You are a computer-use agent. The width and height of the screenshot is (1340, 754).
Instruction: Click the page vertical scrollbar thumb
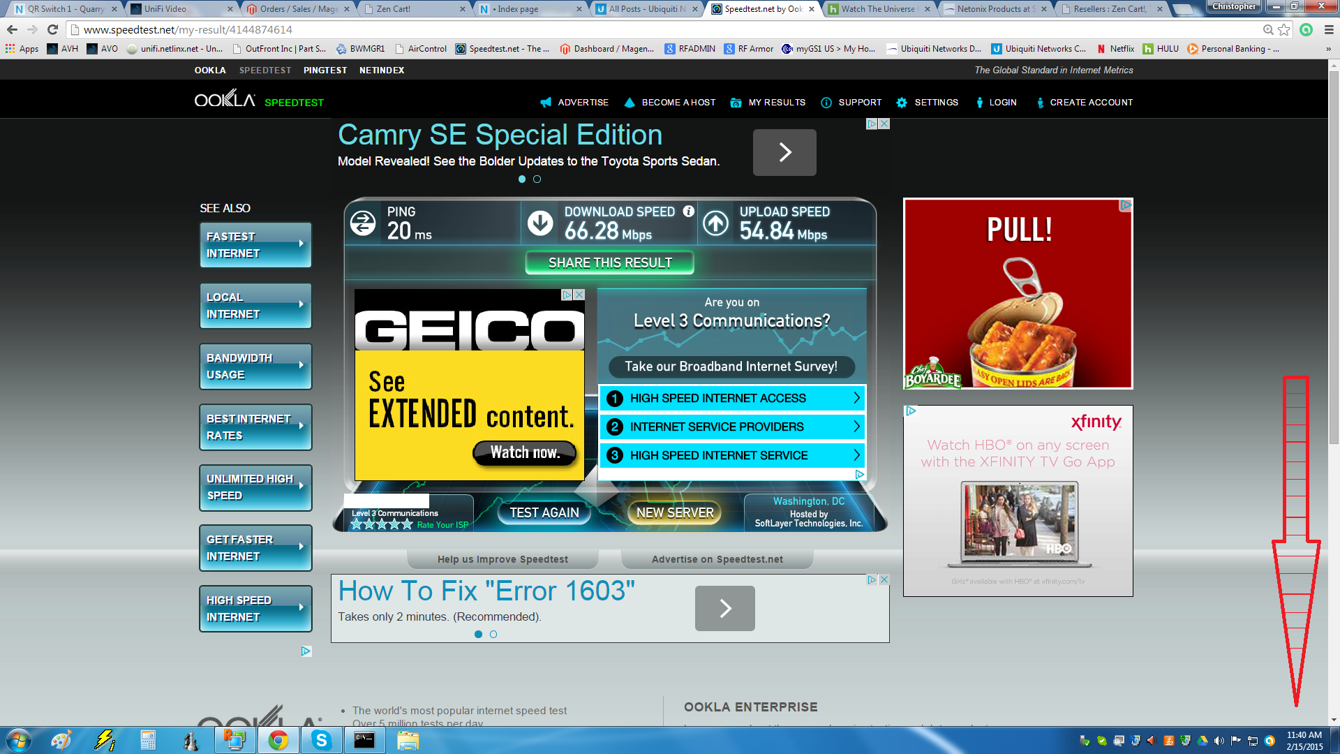pyautogui.click(x=1334, y=257)
